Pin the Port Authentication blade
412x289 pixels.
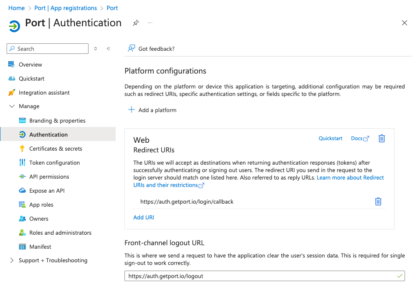click(135, 23)
